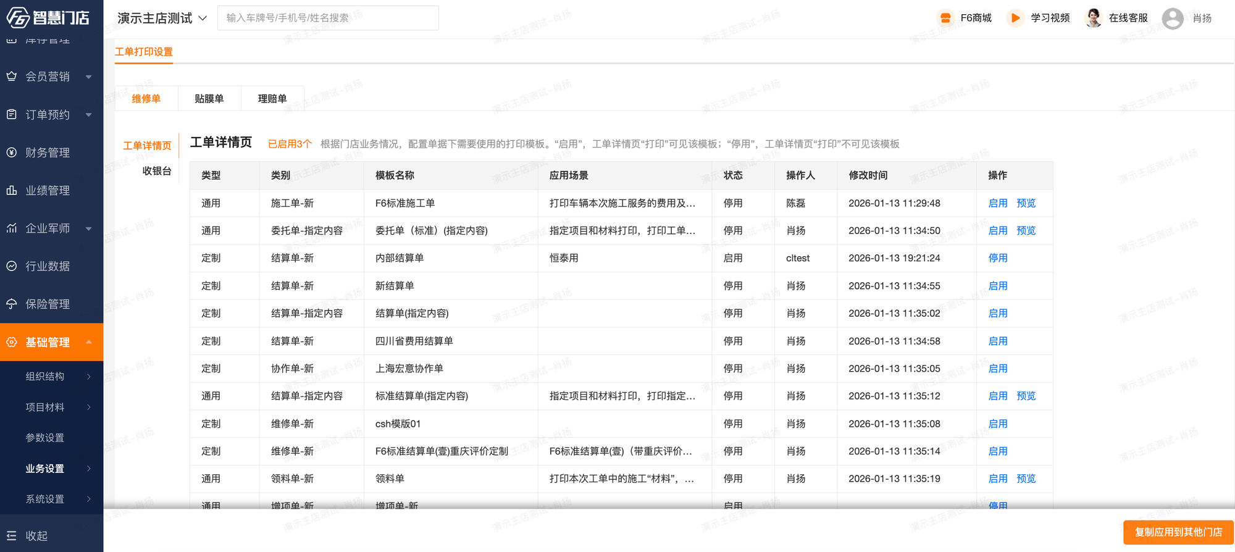Click the 行业数据 sidebar icon
Viewport: 1235px width, 552px height.
[12, 266]
